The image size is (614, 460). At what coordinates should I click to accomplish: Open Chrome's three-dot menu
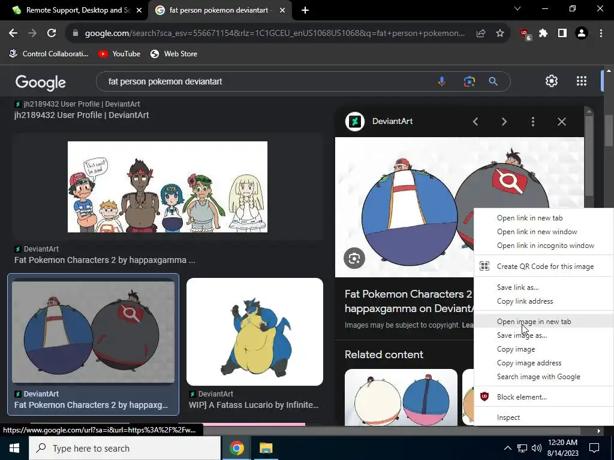pos(601,34)
